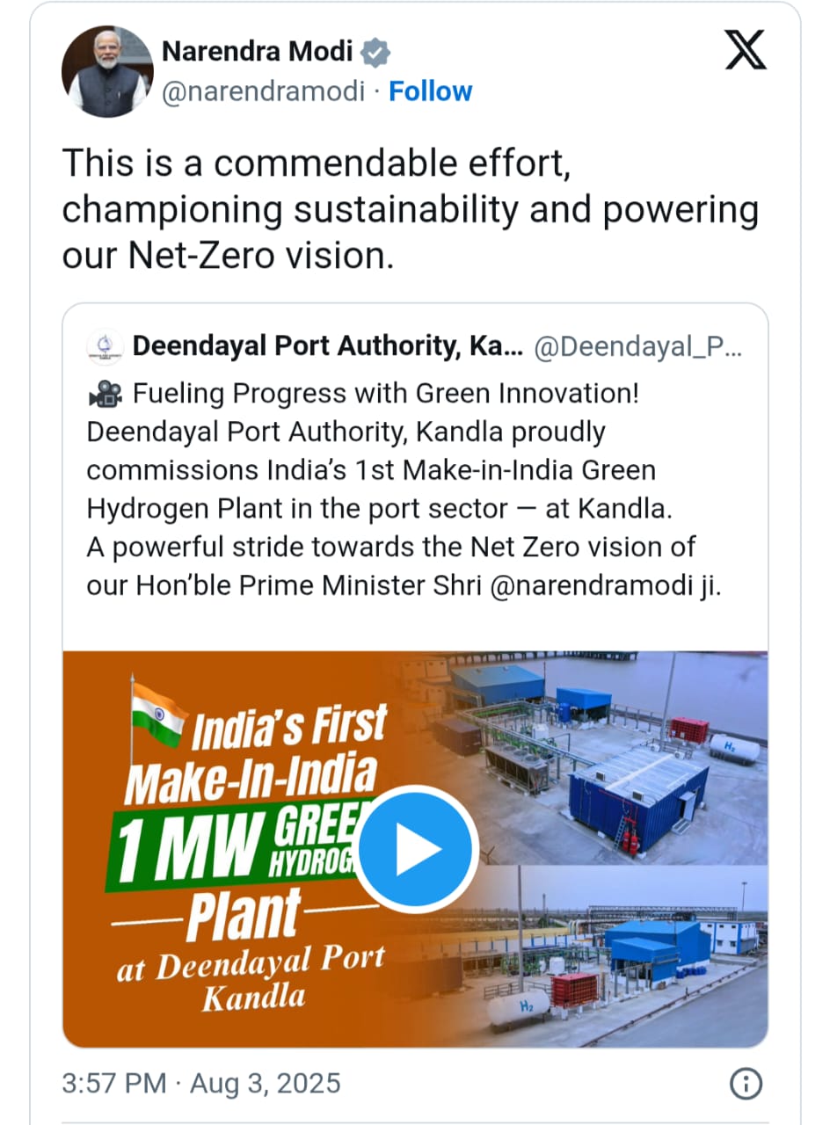
Task: Open the Deendayal Port Authority account name
Action: [327, 346]
